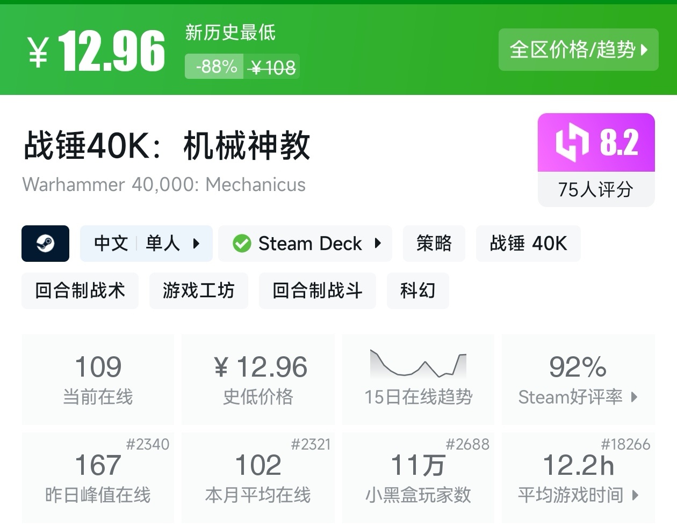The height and width of the screenshot is (529, 677).
Task: Tap the 12.2h 平均游戏时间 value
Action: (578, 465)
